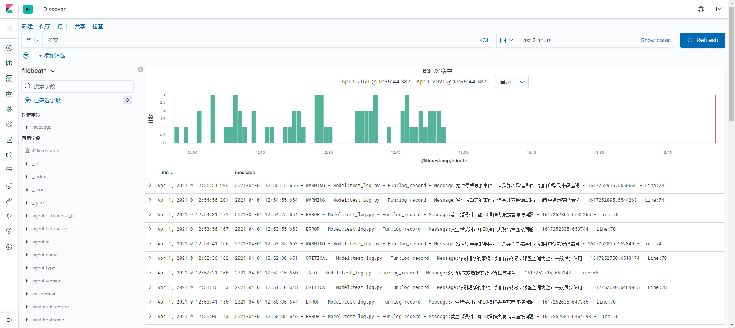The image size is (735, 328).
Task: Open SIEM icon in sidebar
Action: [9, 201]
